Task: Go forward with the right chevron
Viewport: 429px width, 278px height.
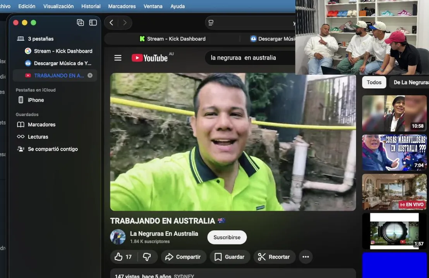Action: coord(125,23)
